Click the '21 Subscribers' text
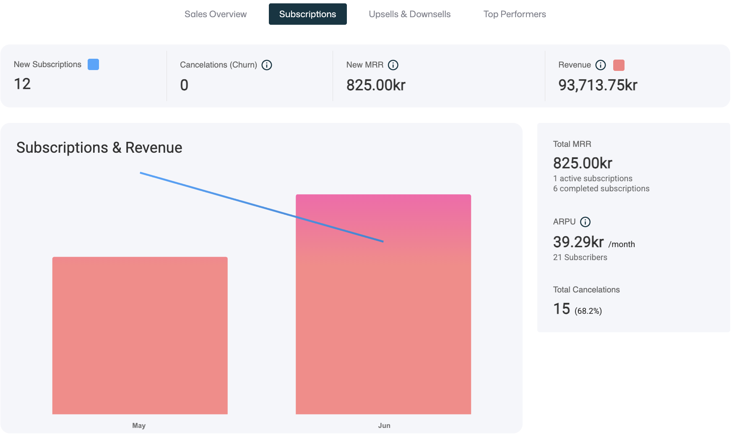 coord(580,257)
